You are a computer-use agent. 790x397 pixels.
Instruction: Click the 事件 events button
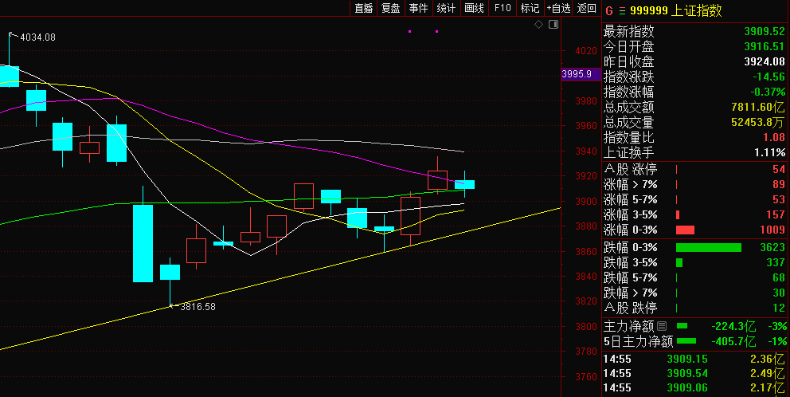[418, 8]
